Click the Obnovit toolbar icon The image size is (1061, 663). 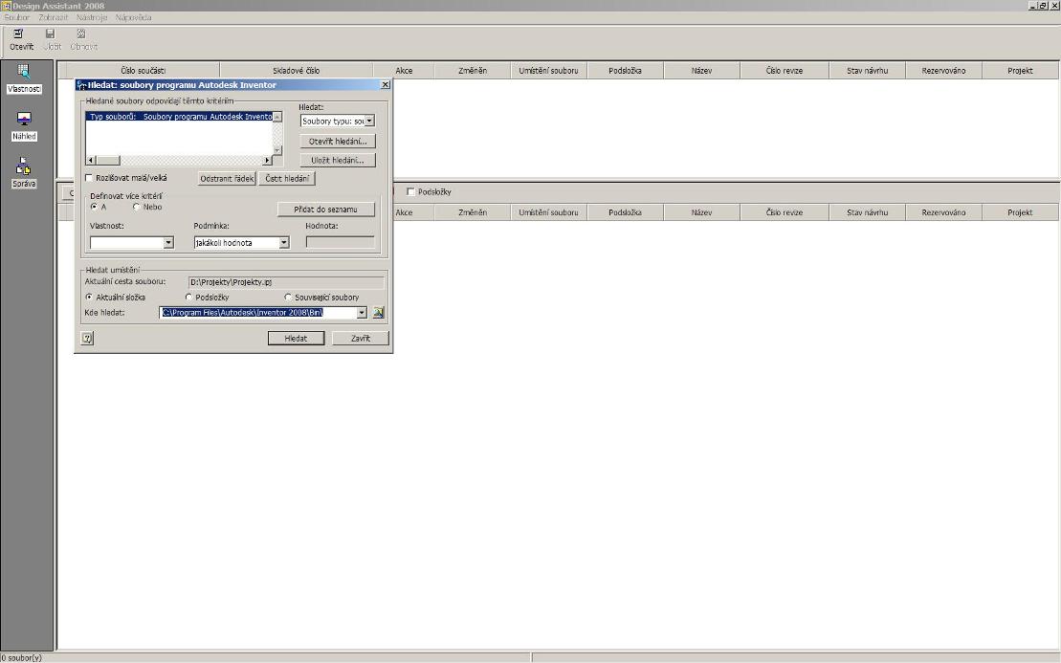tap(83, 40)
